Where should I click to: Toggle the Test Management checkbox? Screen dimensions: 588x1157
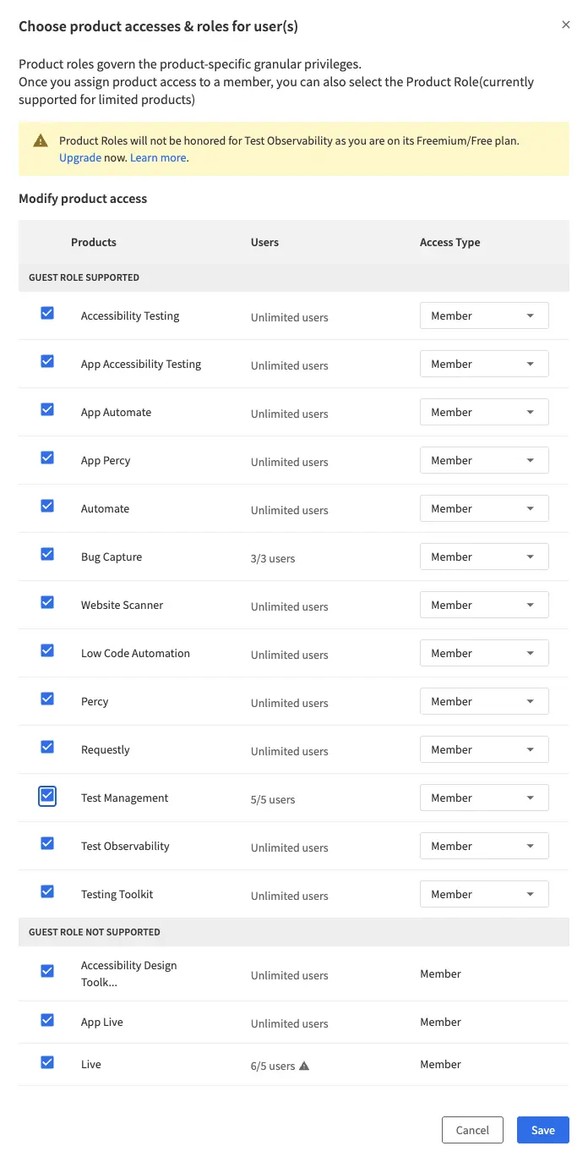47,794
